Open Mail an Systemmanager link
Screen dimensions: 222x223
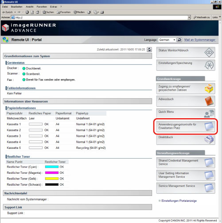point(200,40)
